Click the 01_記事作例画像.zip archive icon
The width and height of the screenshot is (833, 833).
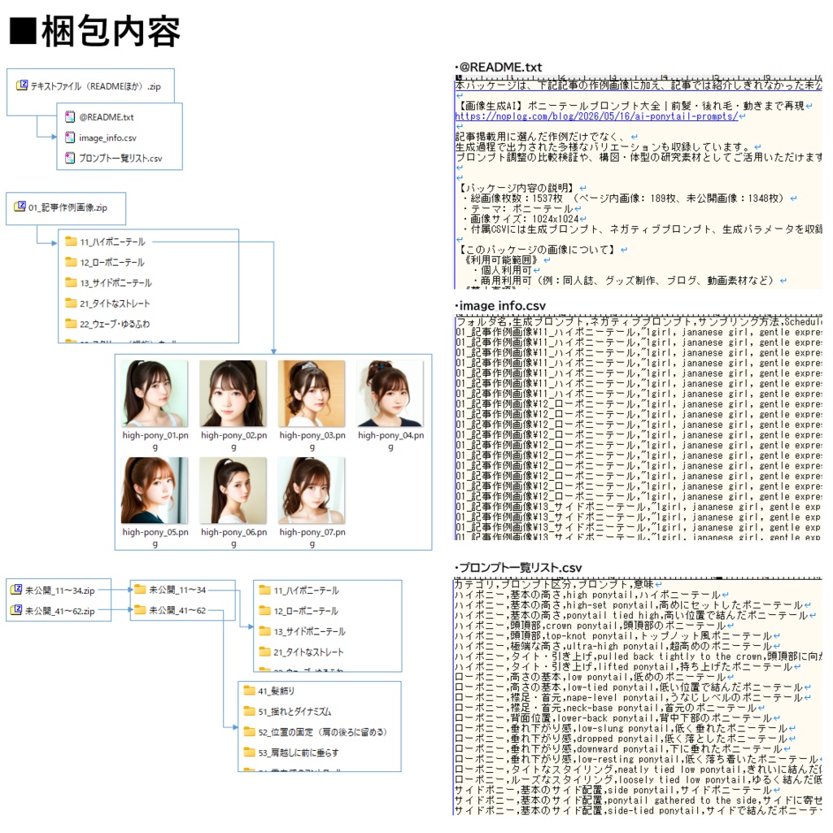[20, 206]
